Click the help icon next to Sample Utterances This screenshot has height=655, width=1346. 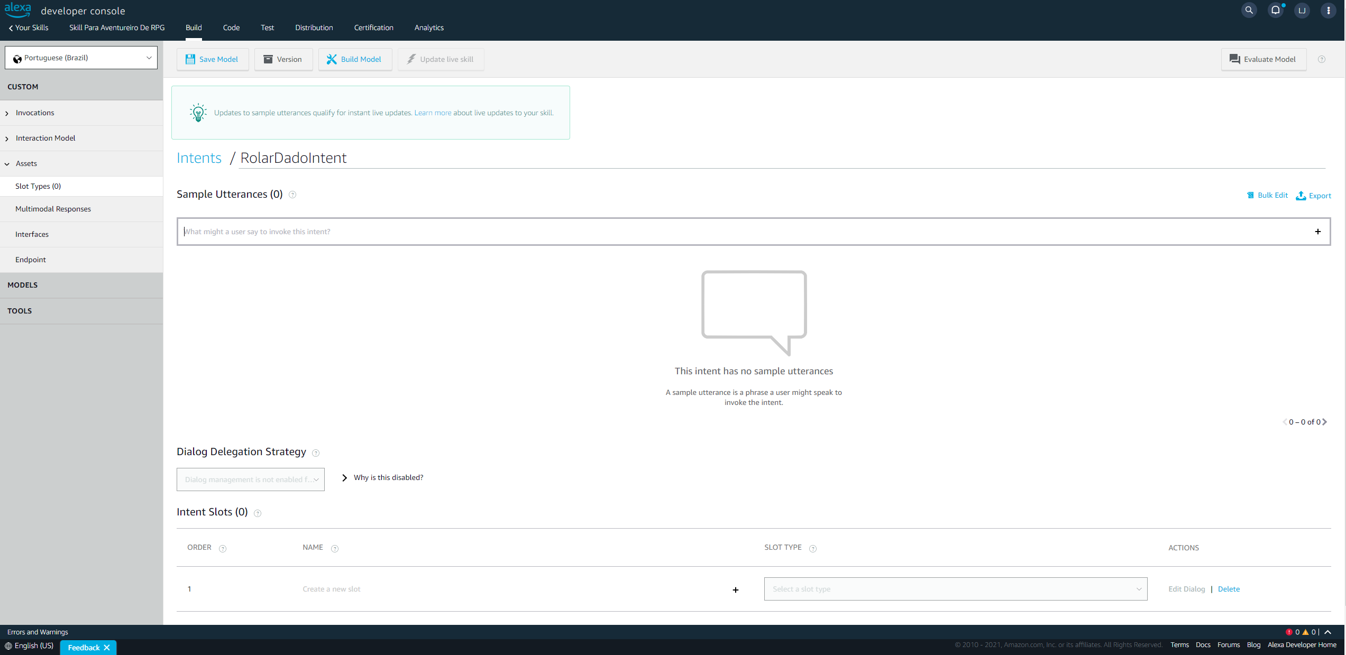coord(292,195)
